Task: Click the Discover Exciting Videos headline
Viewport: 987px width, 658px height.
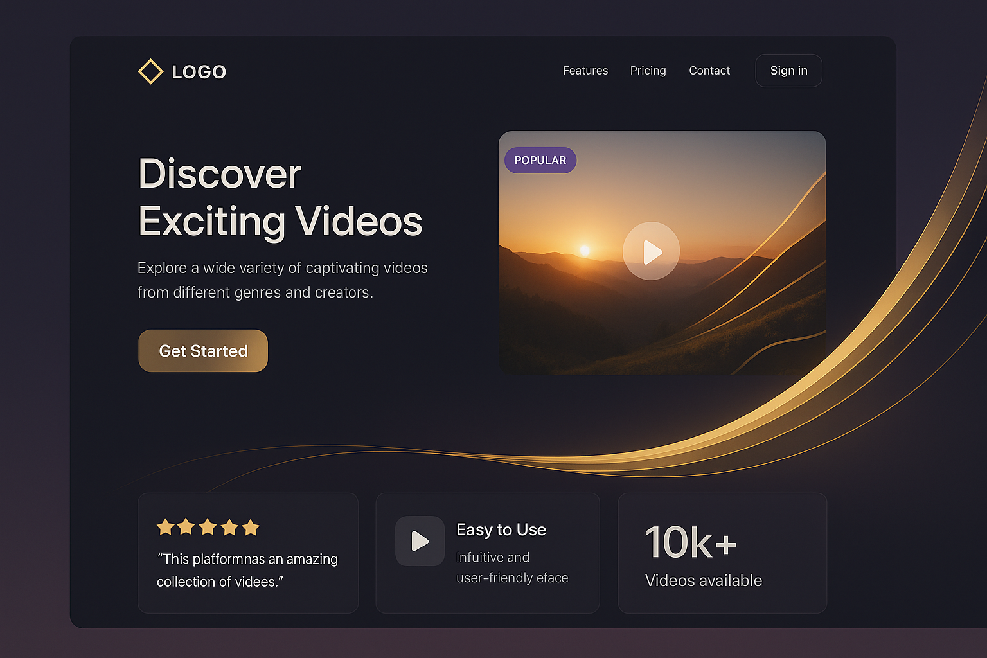Action: (280, 198)
